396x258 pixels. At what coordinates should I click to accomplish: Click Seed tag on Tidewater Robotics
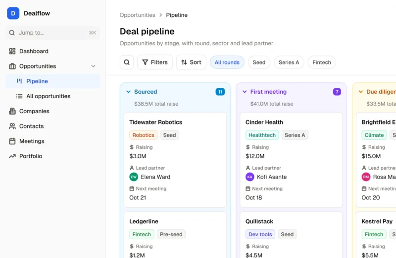pyautogui.click(x=169, y=135)
